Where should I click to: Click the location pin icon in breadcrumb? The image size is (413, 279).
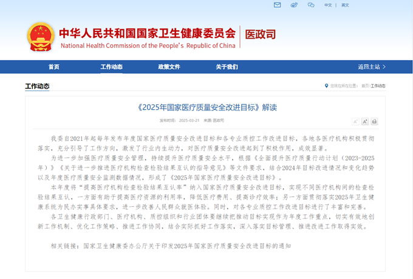[x=326, y=86]
